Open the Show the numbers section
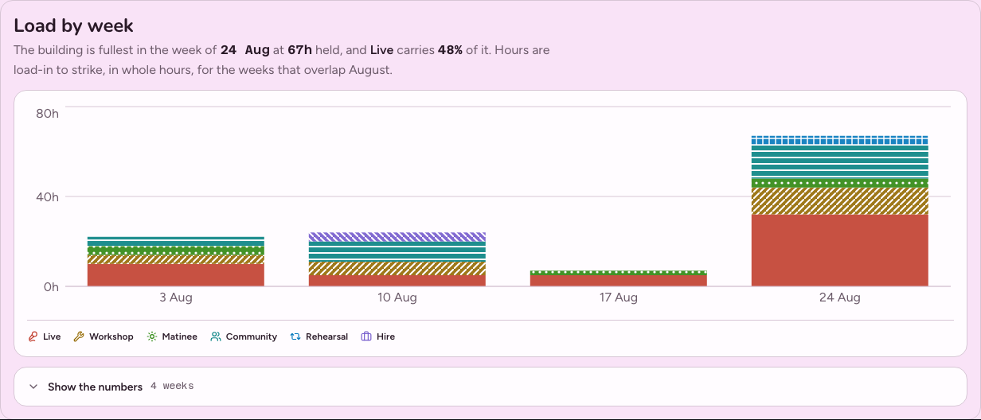This screenshot has width=981, height=420. (x=490, y=387)
